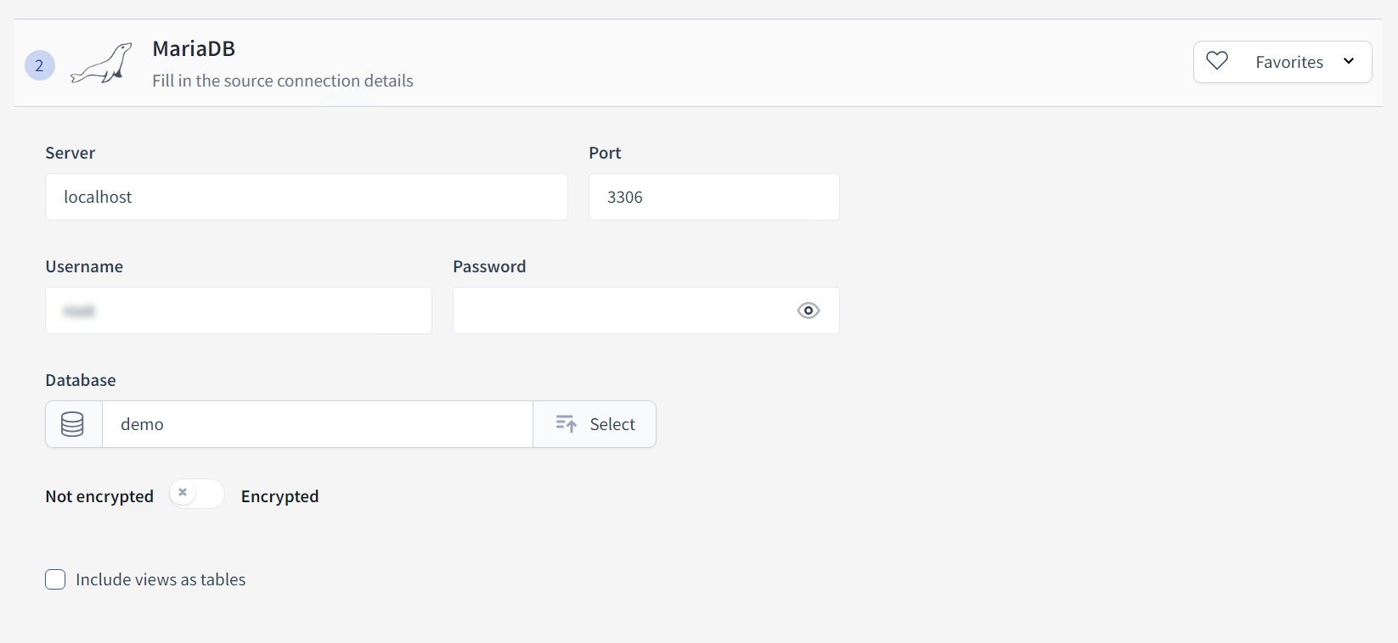This screenshot has width=1398, height=643.
Task: Click the MariaDB heading text
Action: click(x=194, y=48)
